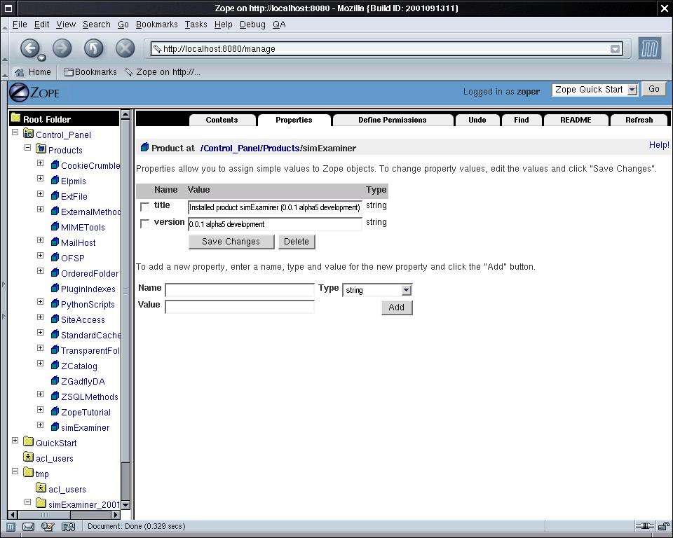Open the Bookmarks menu in menu bar

(x=156, y=25)
